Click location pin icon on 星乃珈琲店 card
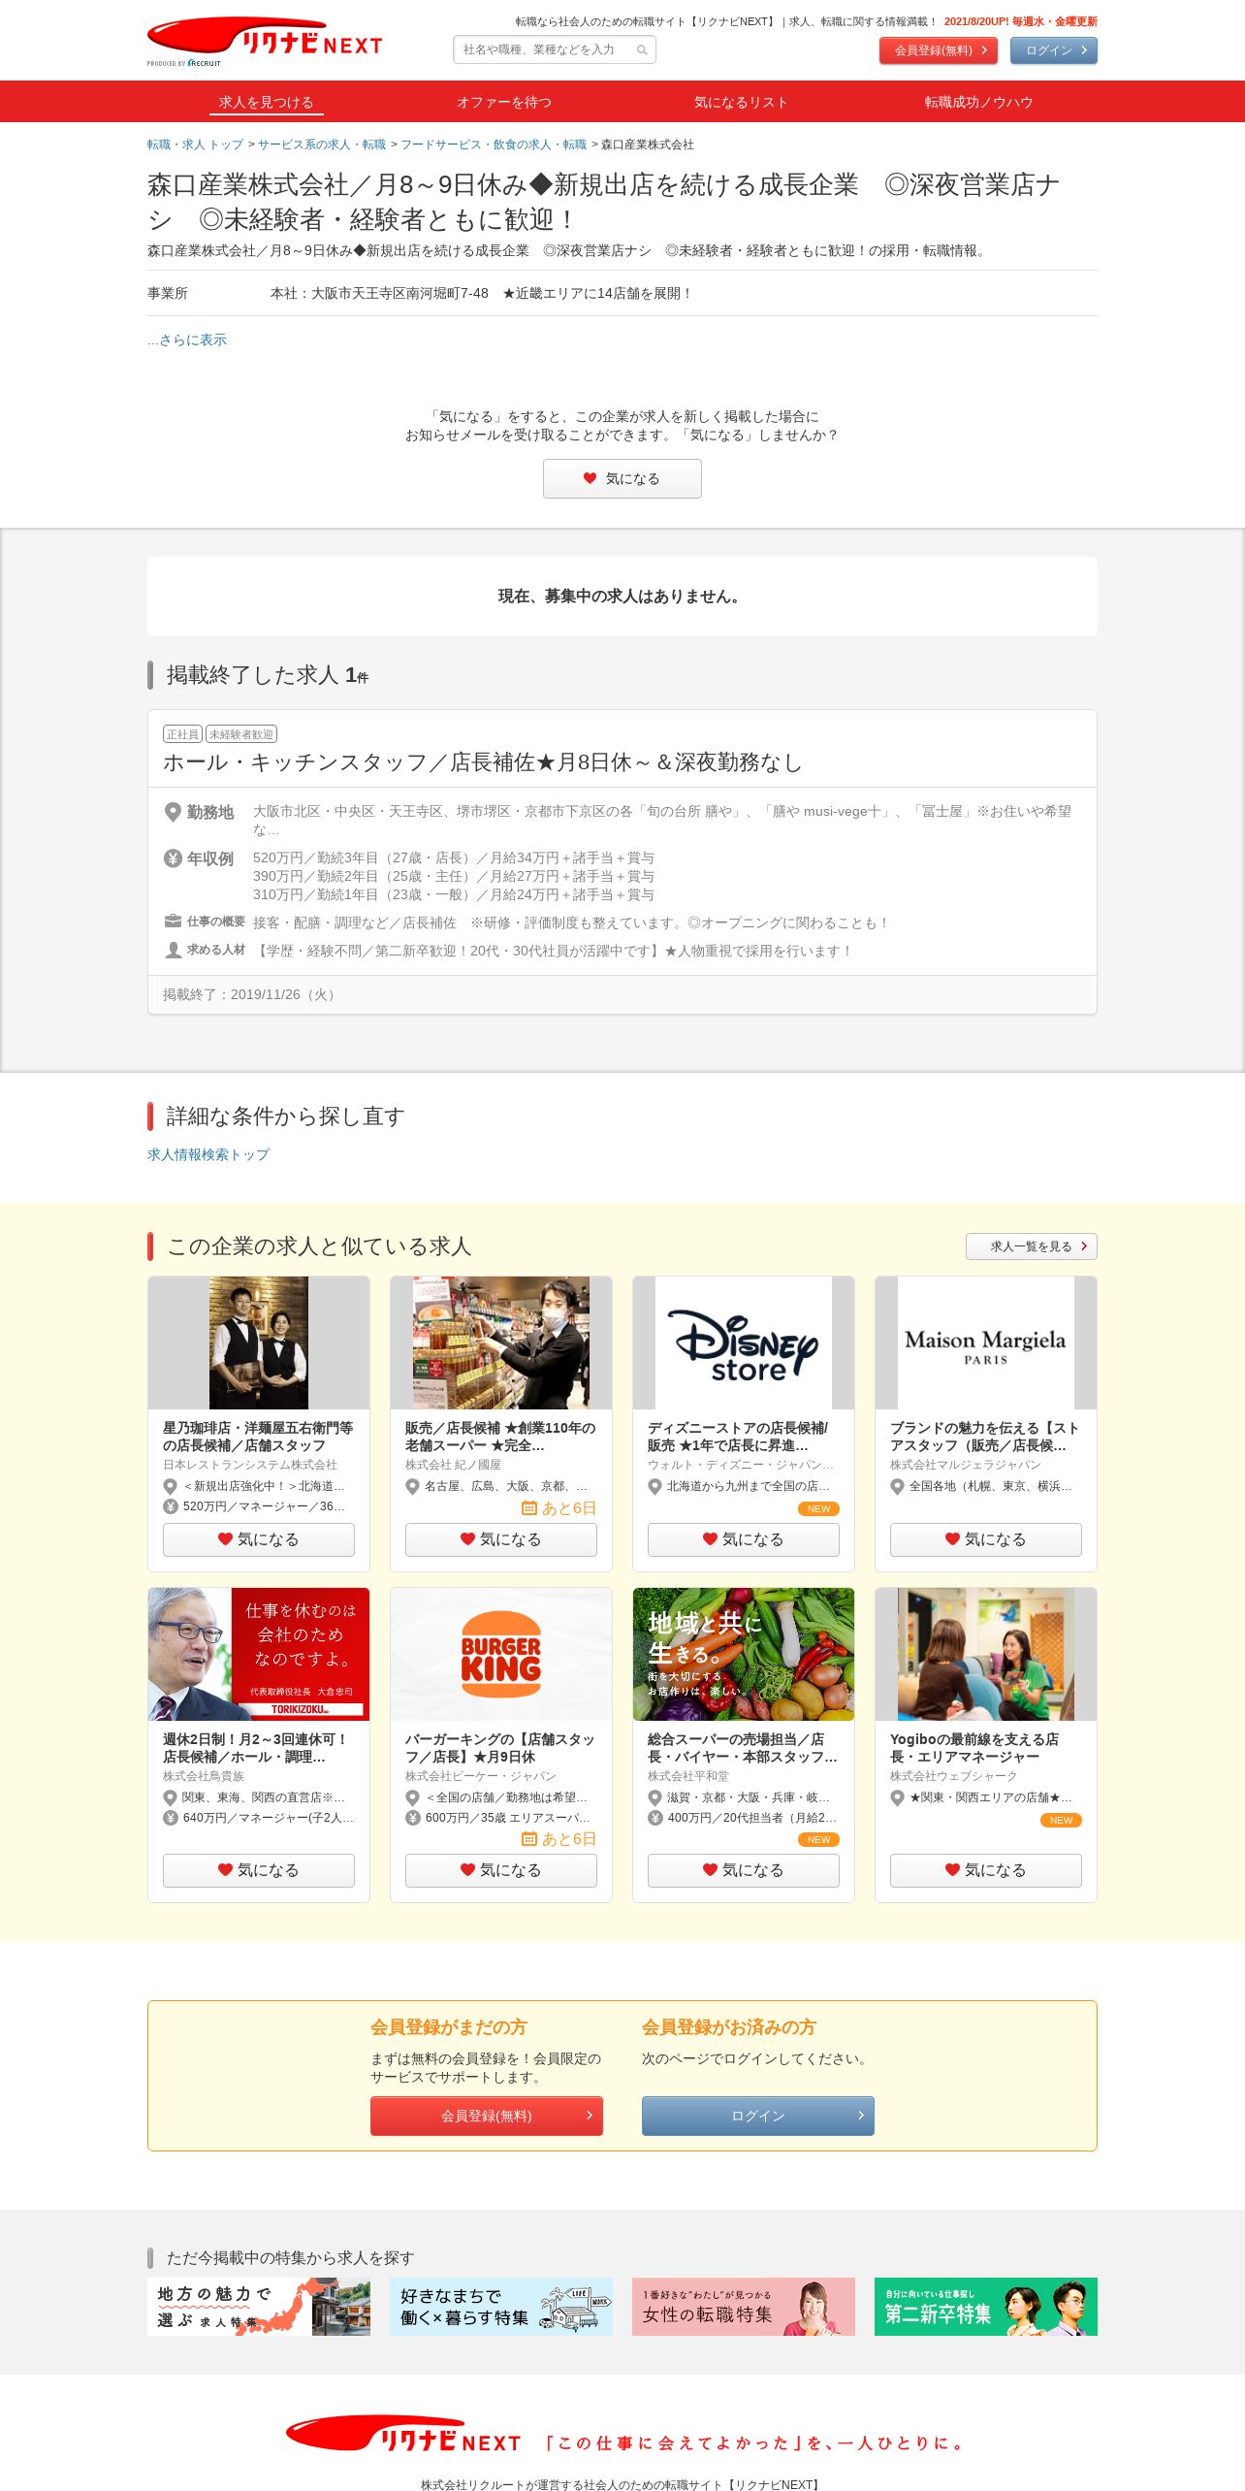Screen dimensions: 1245x2491 171,1487
